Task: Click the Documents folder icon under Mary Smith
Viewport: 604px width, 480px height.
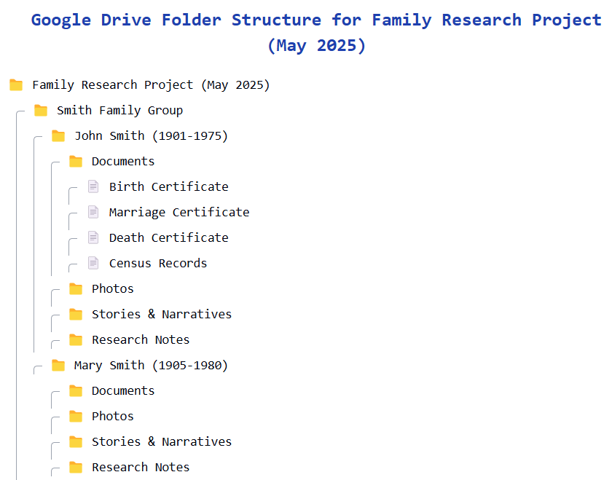Action: click(x=76, y=390)
